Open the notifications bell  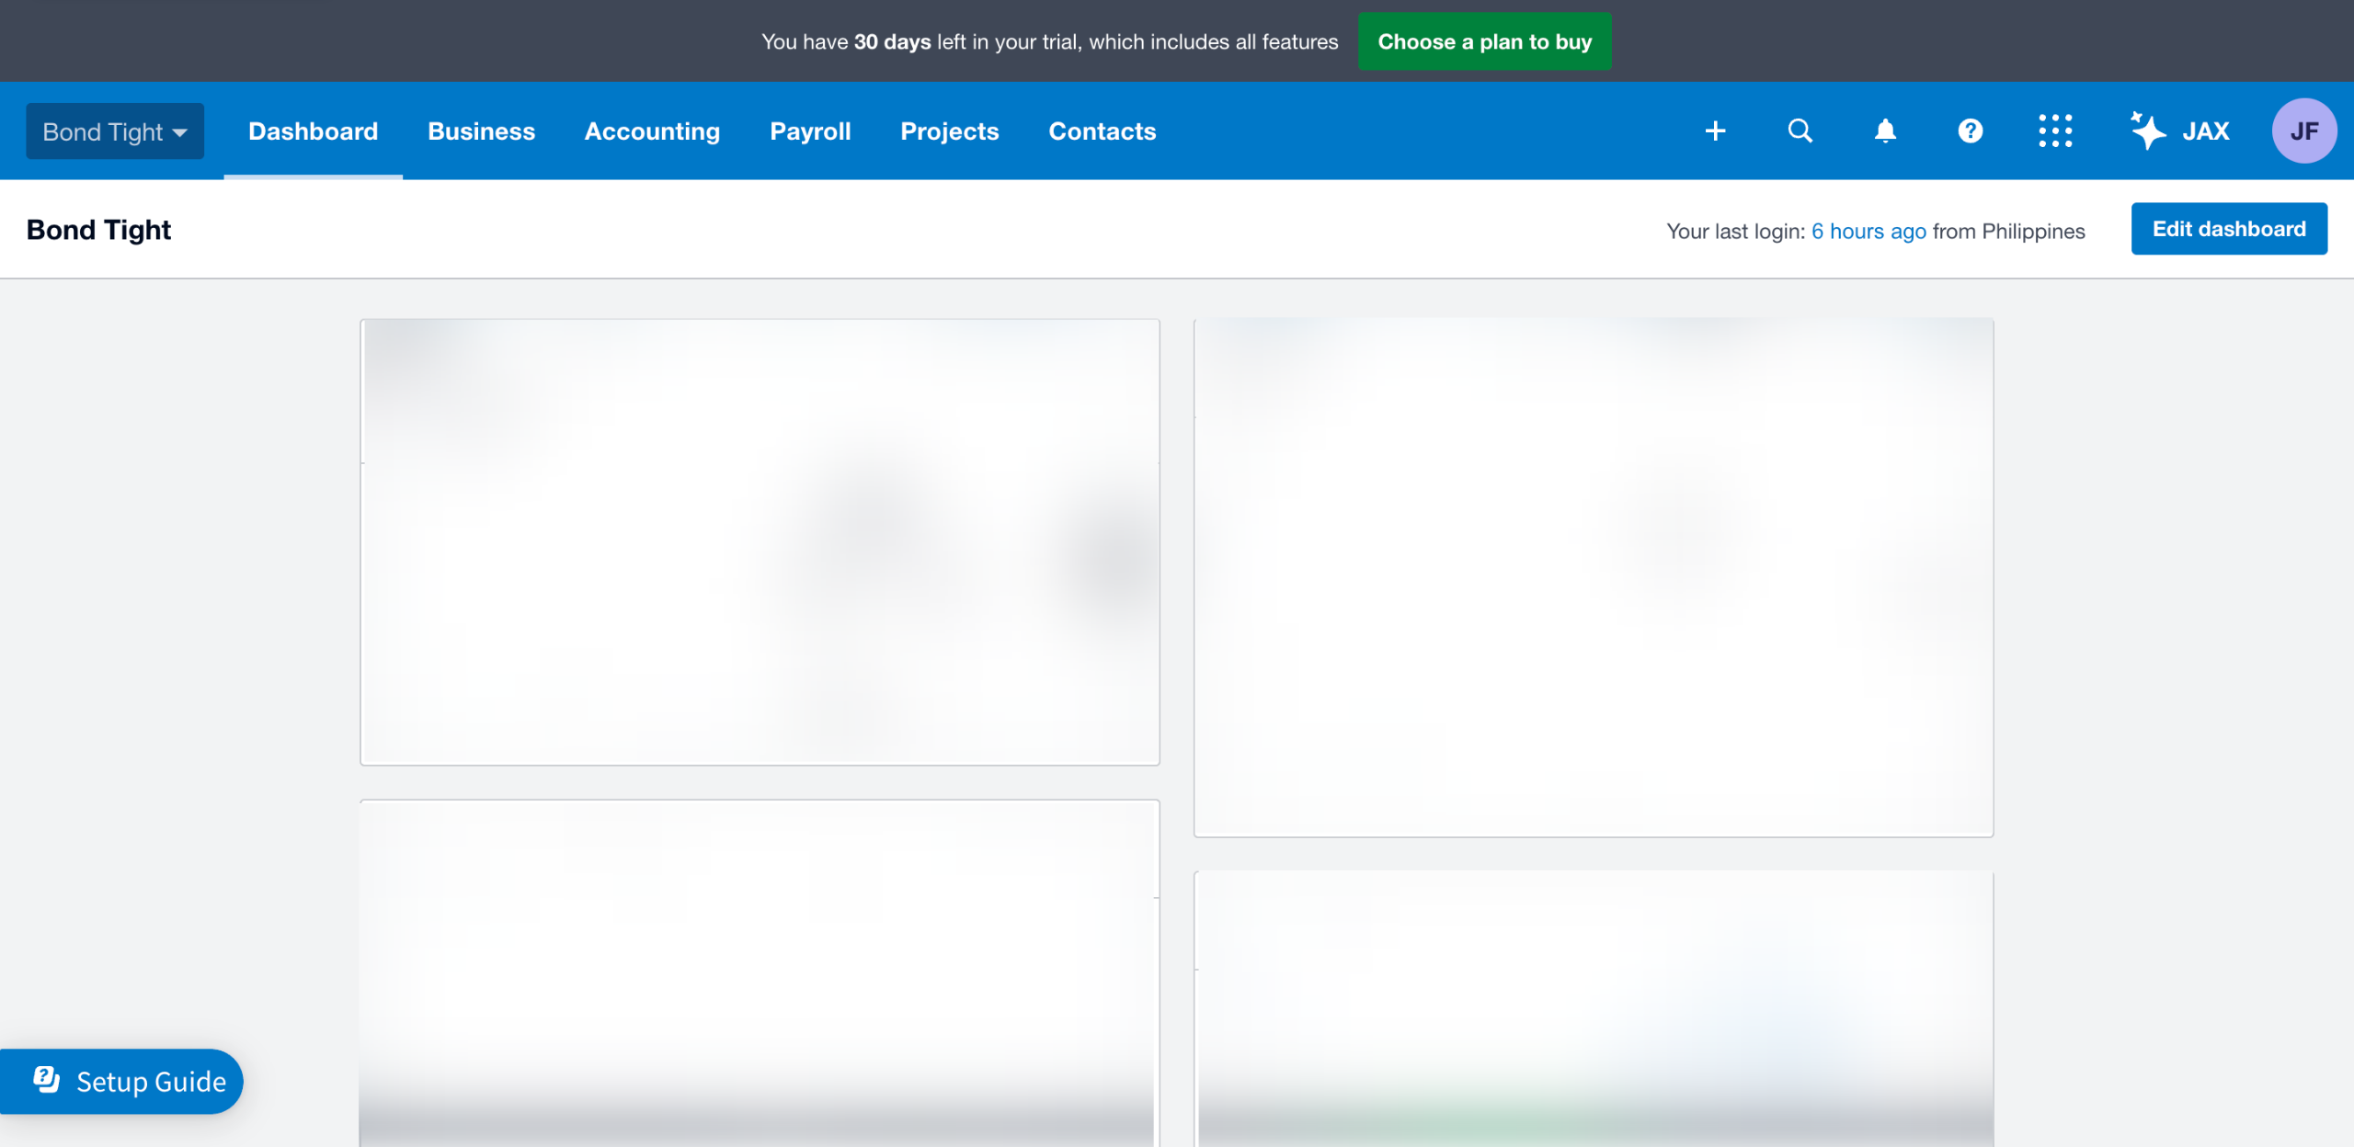(1885, 131)
